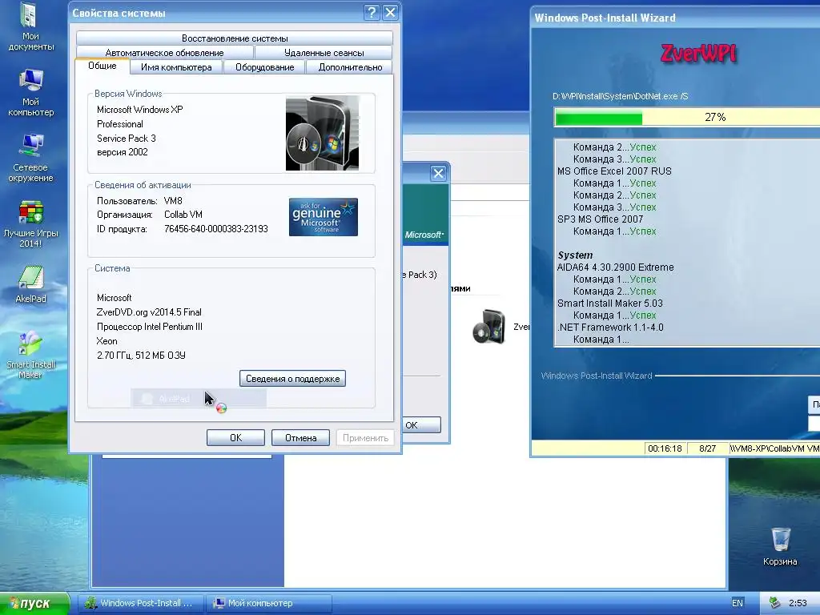Click the ZverDVD.org v2014.5 Final text
The image size is (820, 615).
click(149, 312)
